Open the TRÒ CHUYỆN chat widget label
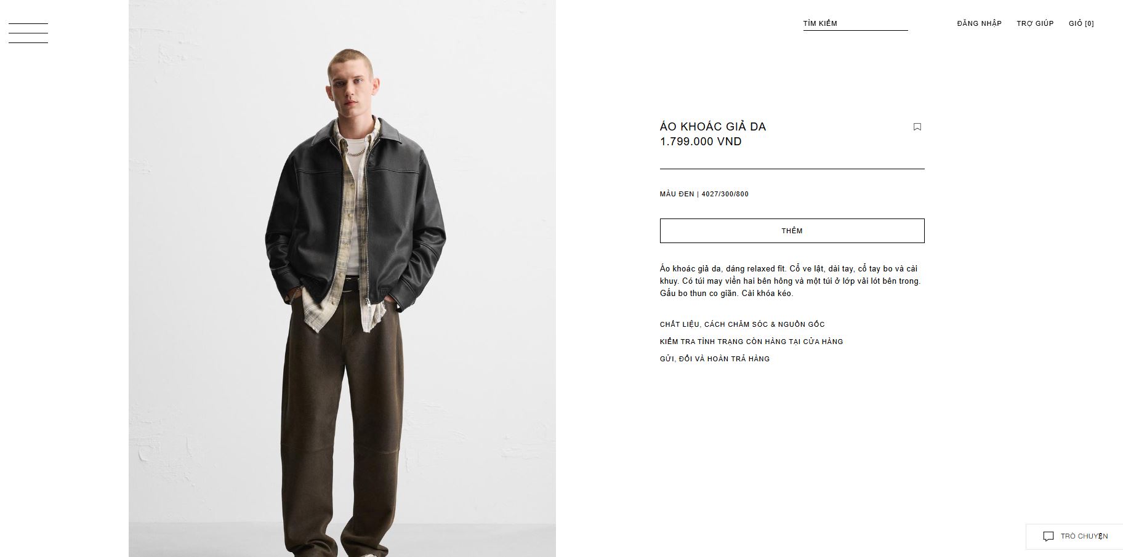 [x=1084, y=537]
